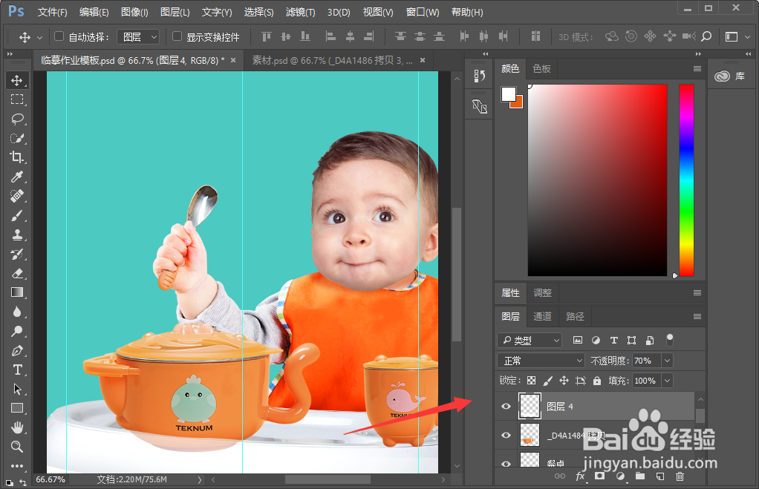This screenshot has width=759, height=489.
Task: Hide the _D4A1484 拷贝 layer eye
Action: pos(506,435)
